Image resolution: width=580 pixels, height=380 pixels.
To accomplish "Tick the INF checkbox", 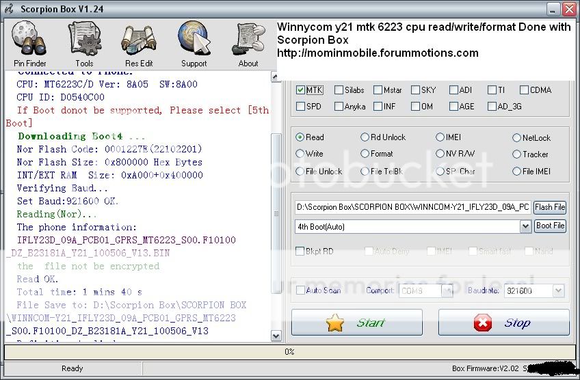I will tap(378, 107).
